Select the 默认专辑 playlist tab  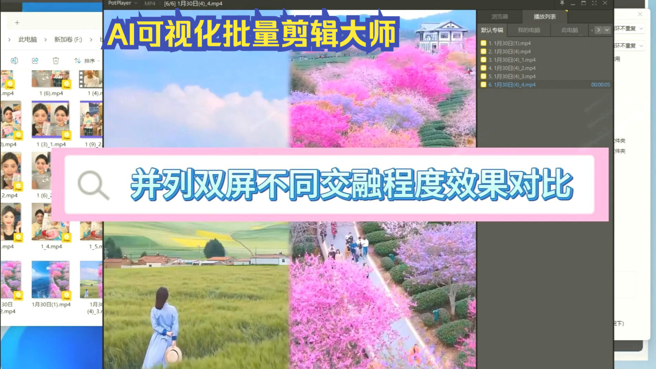492,30
